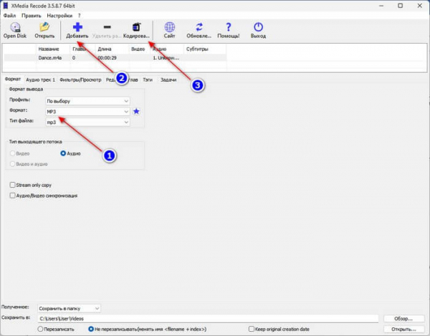Viewport: 430px width, 336px height.
Task: Minimize the XMedia Recode window
Action: click(x=381, y=6)
